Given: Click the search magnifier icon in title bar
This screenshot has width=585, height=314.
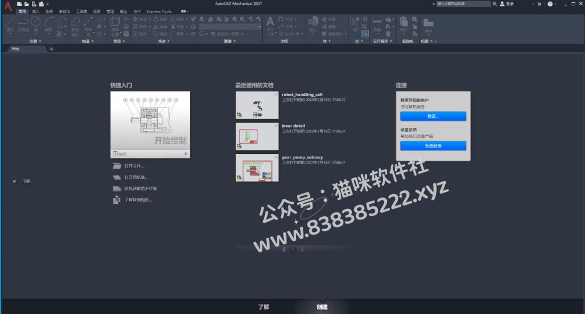Looking at the screenshot, I should click(495, 4).
